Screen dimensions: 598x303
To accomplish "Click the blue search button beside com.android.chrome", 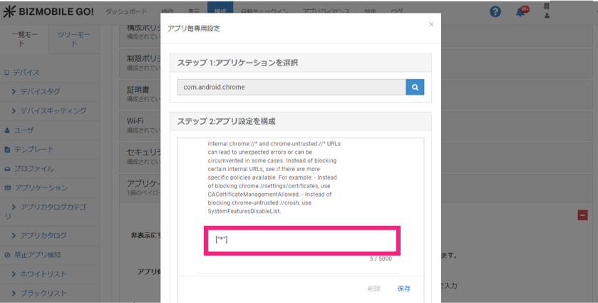I will (415, 87).
